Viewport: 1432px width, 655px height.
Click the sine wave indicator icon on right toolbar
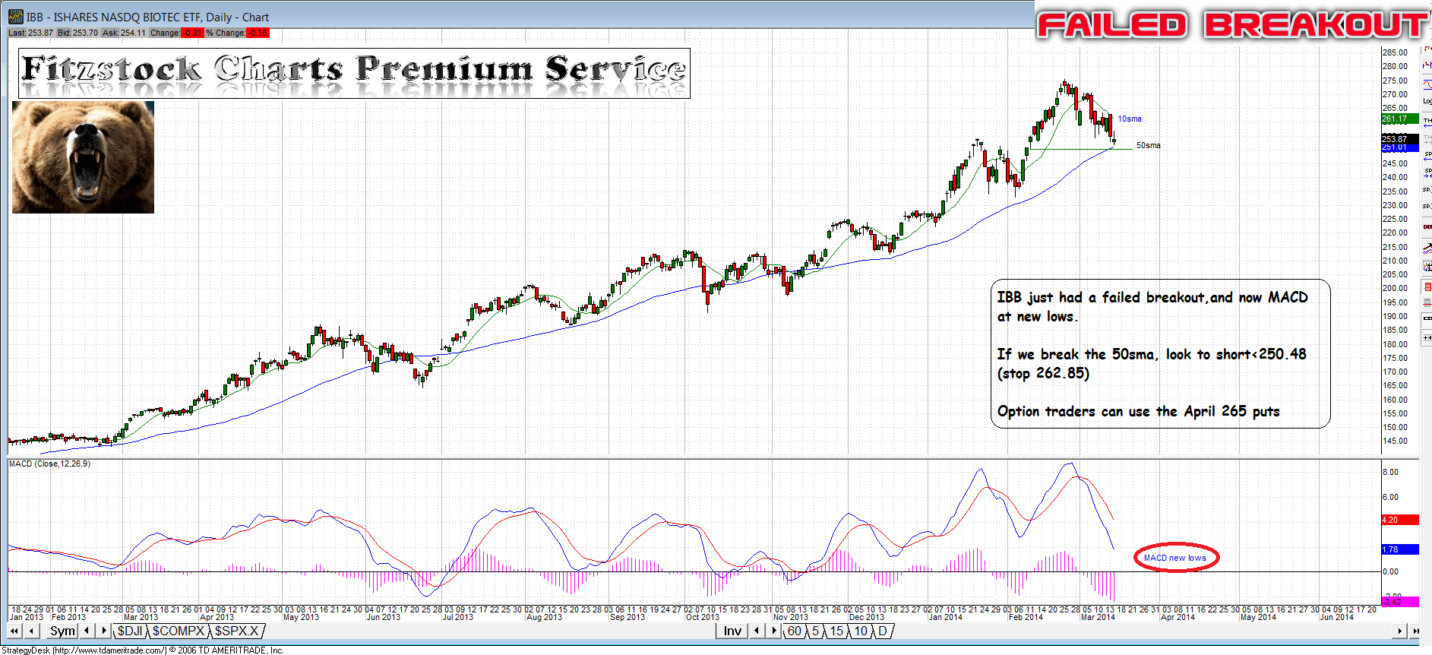pyautogui.click(x=1427, y=84)
